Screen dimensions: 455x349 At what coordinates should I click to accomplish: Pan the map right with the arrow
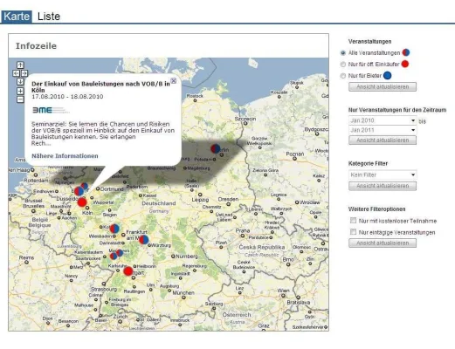(x=24, y=73)
